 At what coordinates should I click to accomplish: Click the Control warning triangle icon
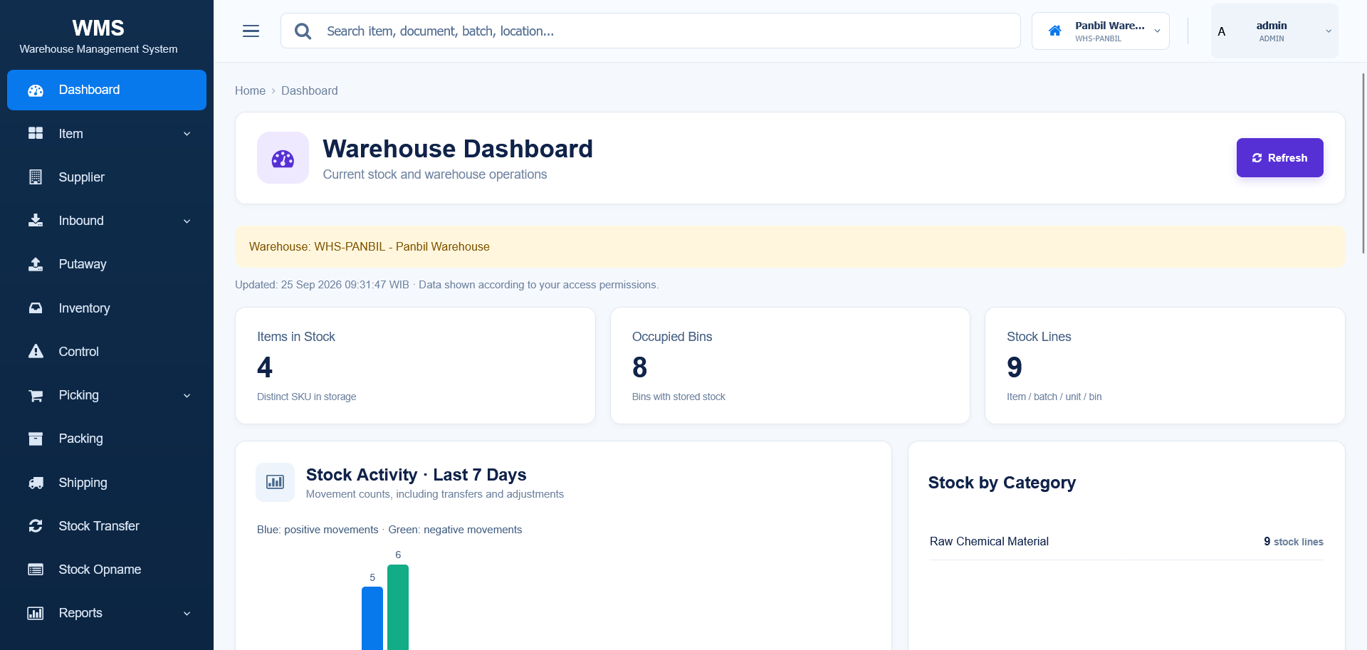point(36,351)
